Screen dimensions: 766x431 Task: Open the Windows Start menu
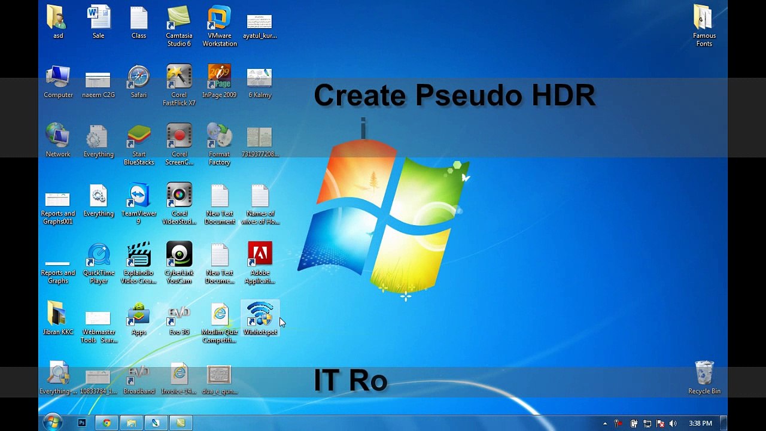(x=52, y=423)
